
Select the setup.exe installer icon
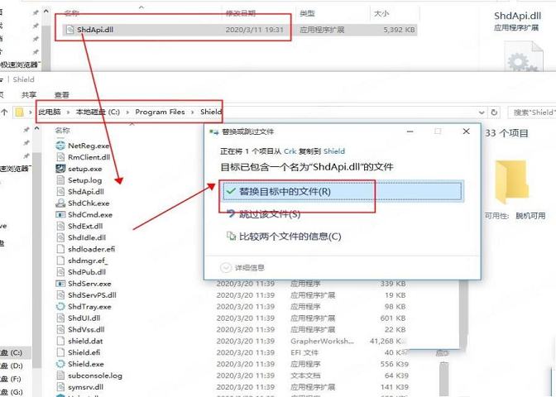pyautogui.click(x=60, y=168)
